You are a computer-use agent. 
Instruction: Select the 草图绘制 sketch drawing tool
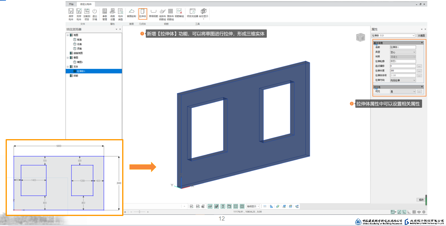131,13
